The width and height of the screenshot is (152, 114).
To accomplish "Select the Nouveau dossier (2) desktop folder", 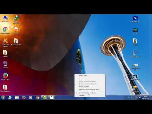I will coord(16,42).
